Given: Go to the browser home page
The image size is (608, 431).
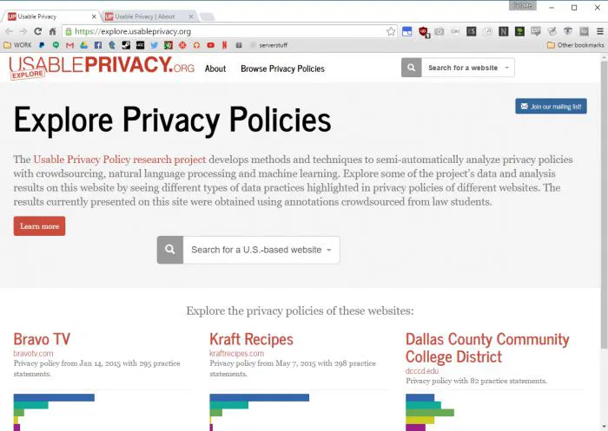Looking at the screenshot, I should [x=52, y=31].
